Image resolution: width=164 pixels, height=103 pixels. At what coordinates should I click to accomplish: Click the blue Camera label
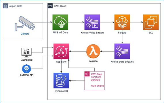click(25, 34)
